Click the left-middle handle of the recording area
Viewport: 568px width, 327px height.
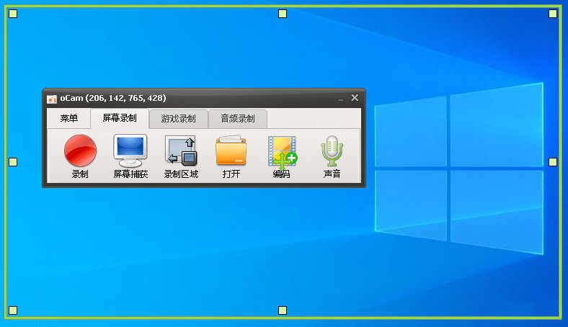tap(13, 162)
